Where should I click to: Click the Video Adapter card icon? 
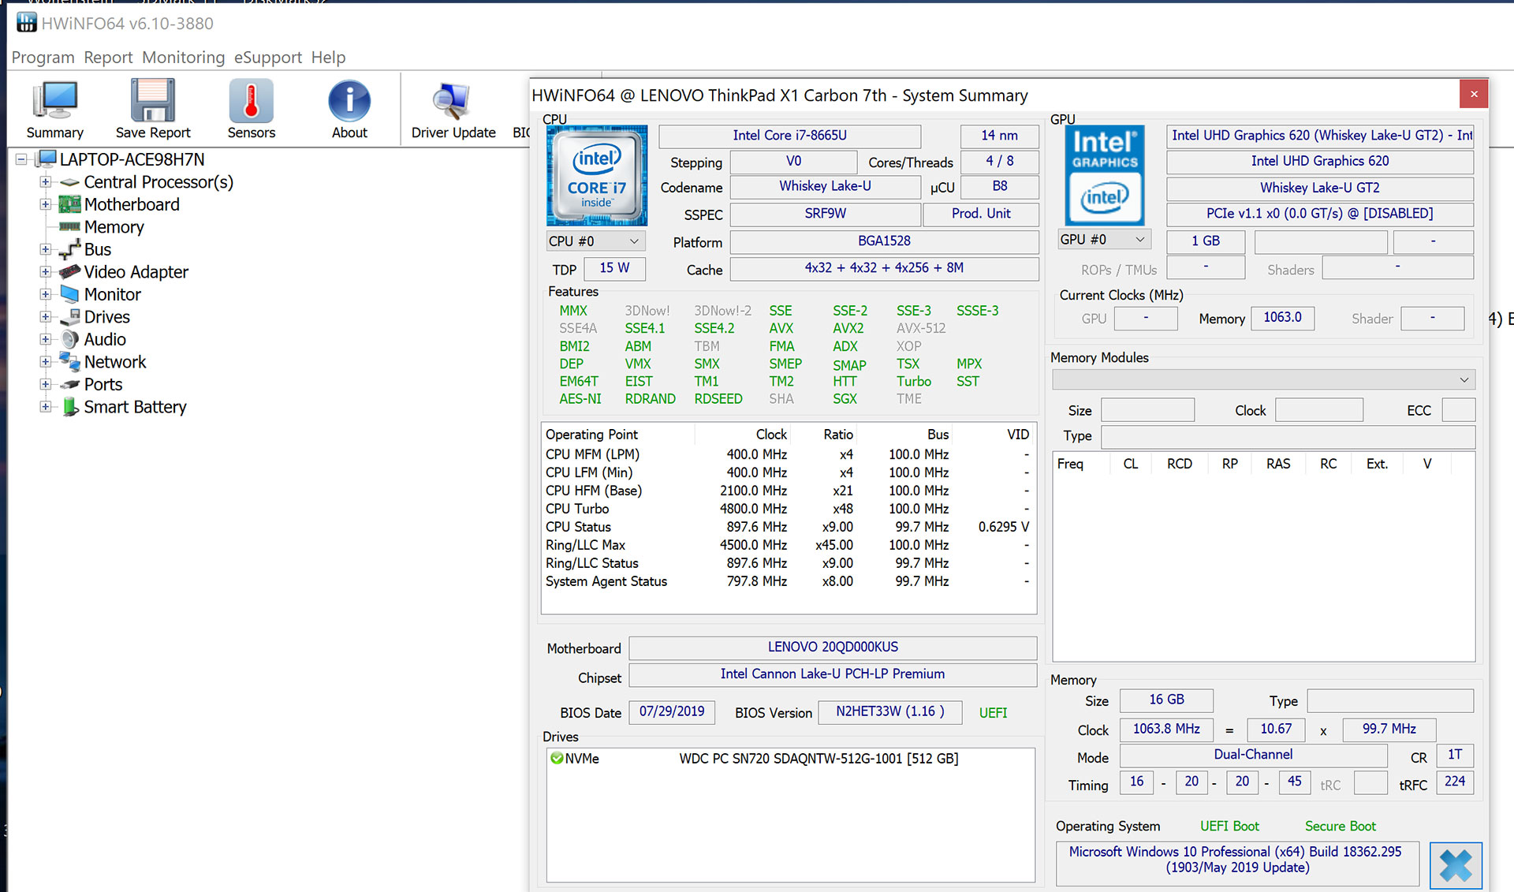70,272
